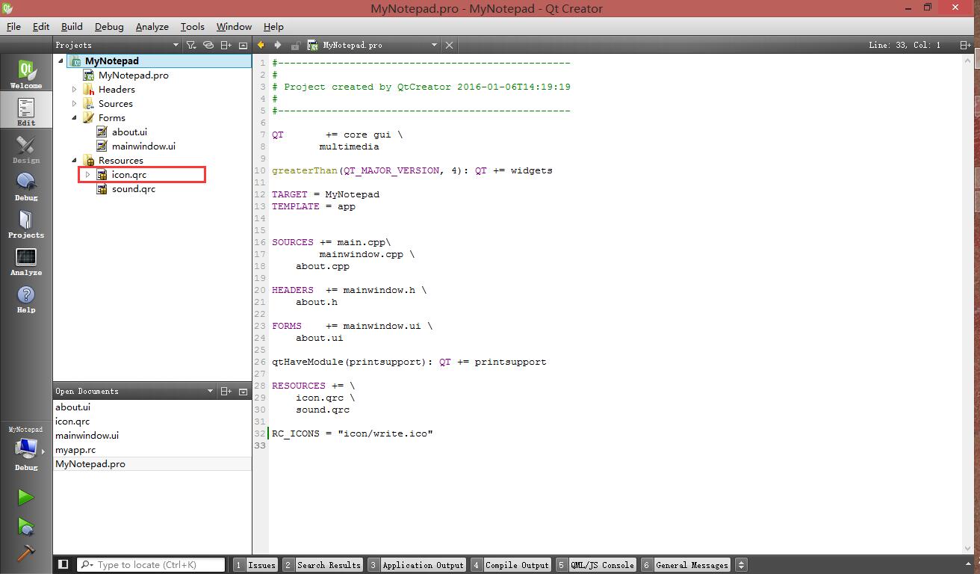Show the Application Output pane

pos(417,565)
